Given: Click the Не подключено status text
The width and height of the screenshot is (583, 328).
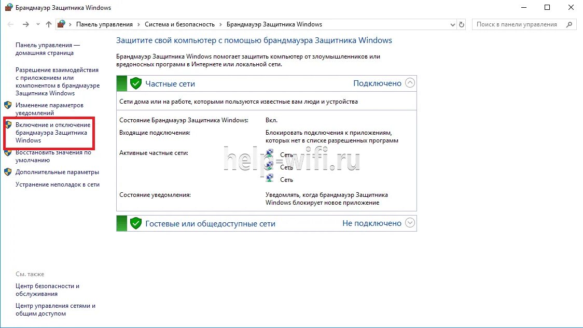Looking at the screenshot, I should click(x=372, y=223).
